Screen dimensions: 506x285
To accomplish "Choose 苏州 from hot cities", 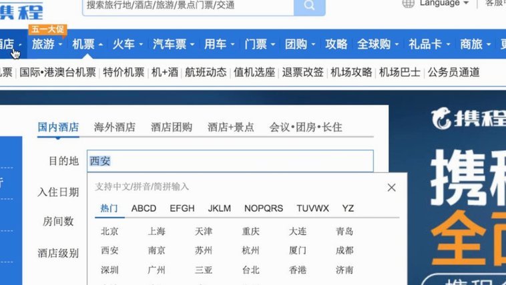I will [x=204, y=250].
